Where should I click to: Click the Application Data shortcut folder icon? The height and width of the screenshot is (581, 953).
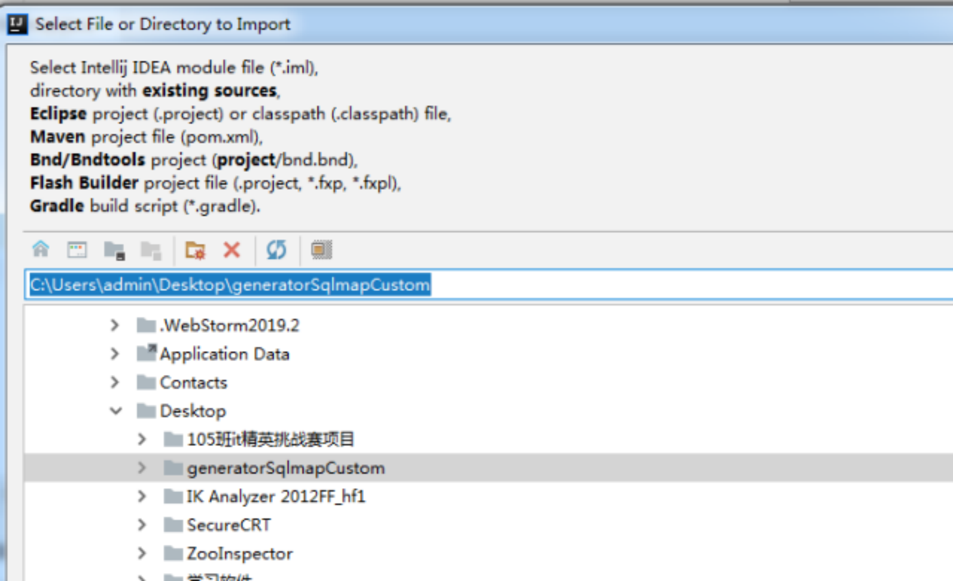point(146,353)
